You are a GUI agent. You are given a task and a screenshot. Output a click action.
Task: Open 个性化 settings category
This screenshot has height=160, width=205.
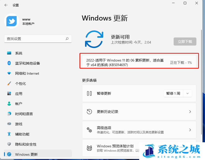[38, 84]
